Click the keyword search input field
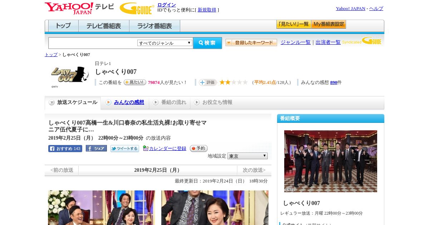 click(93, 43)
